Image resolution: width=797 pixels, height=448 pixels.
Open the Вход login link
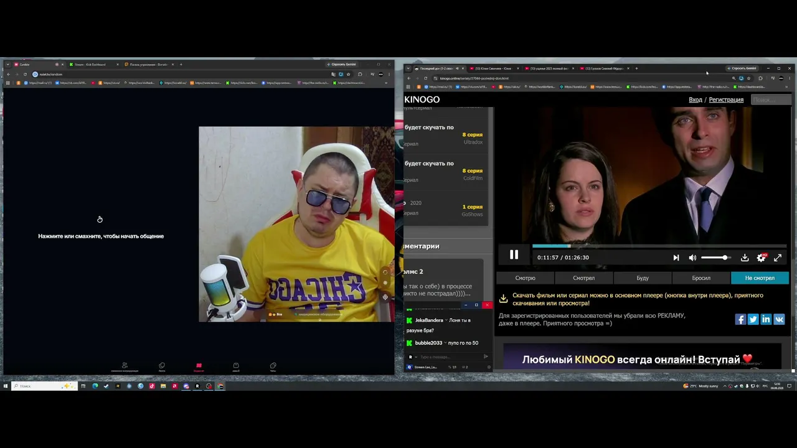(x=696, y=100)
